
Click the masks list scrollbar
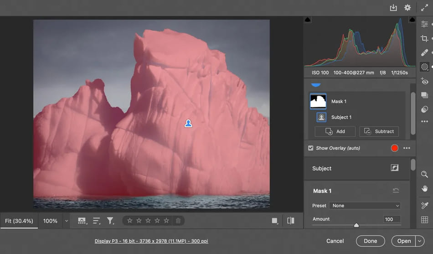point(413,113)
